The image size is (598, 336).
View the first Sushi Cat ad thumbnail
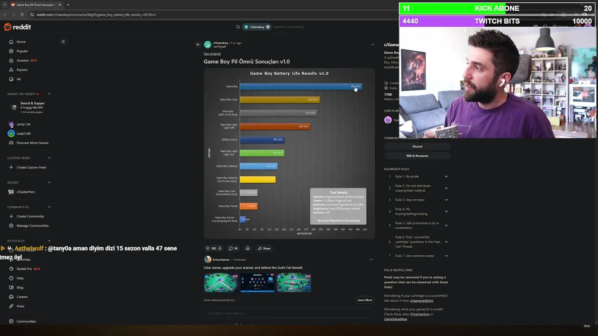point(221,283)
